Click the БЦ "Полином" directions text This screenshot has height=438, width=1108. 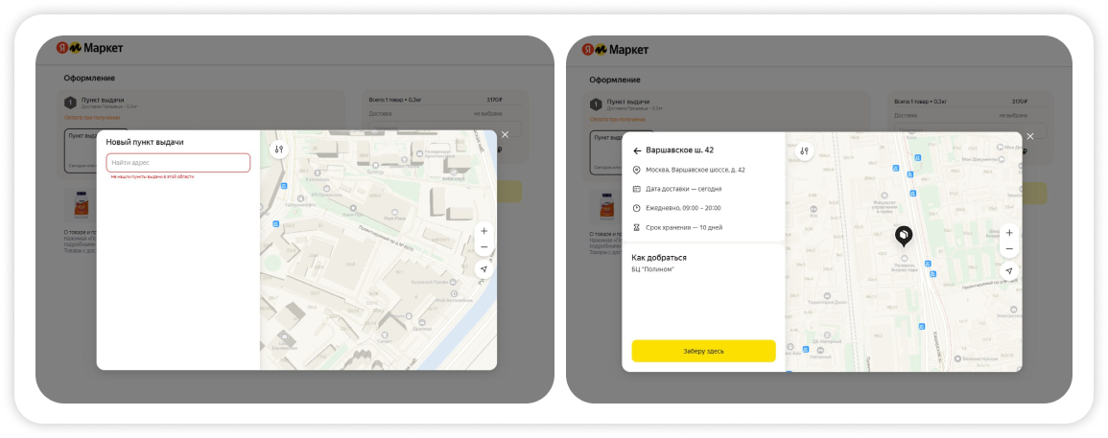point(653,269)
